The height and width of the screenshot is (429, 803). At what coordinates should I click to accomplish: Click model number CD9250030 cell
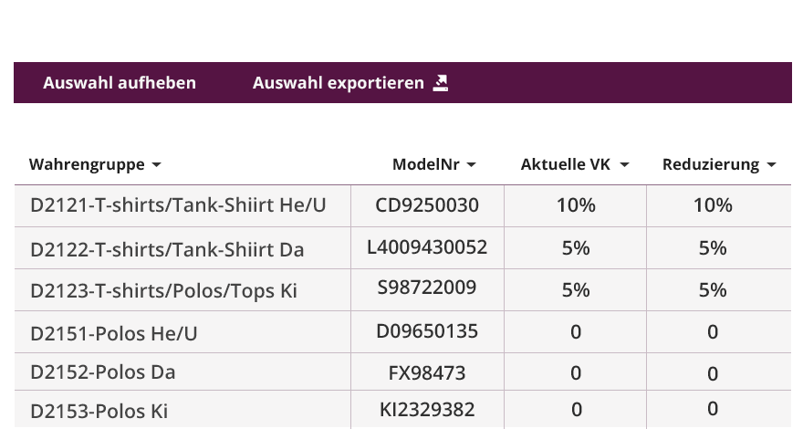(427, 205)
